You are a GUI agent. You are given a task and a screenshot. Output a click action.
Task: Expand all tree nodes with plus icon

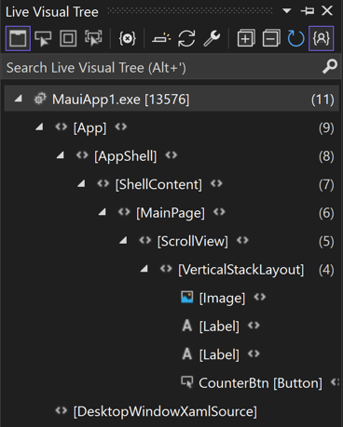pos(246,38)
